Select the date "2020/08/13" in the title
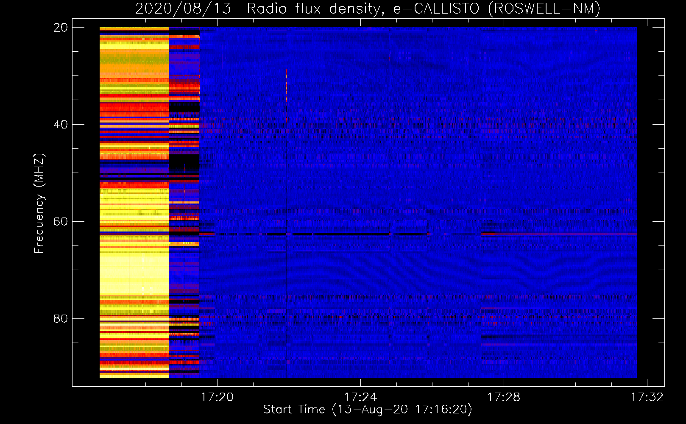This screenshot has width=686, height=424. [x=183, y=8]
